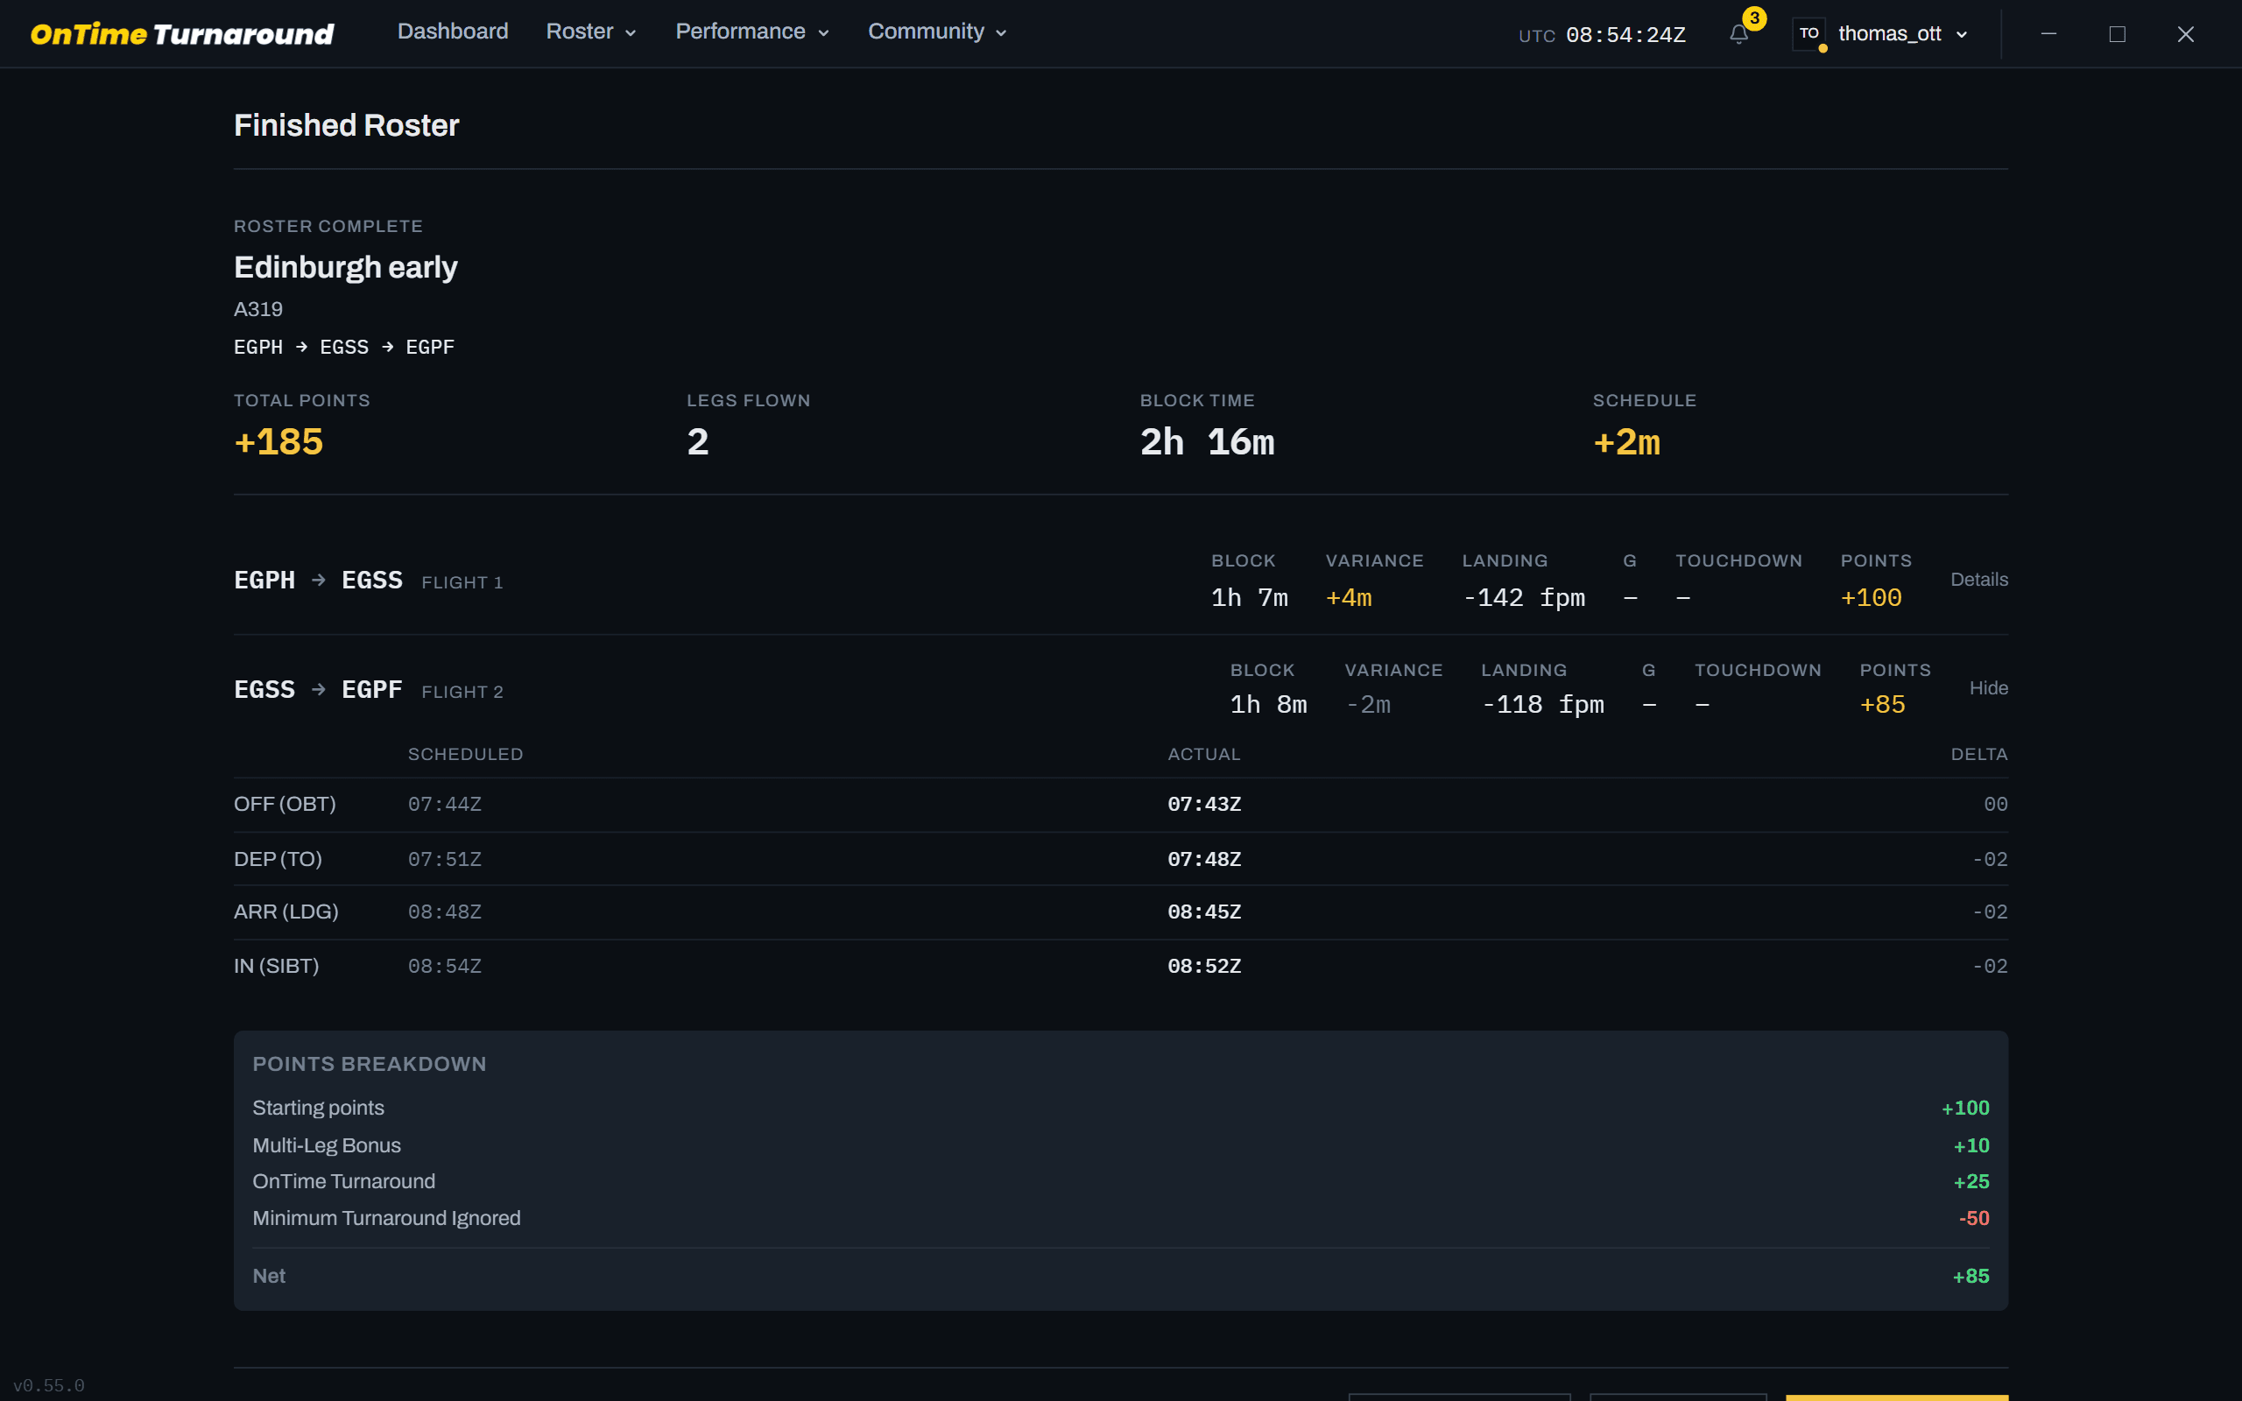Open the Dashboard page
This screenshot has height=1401, width=2242.
click(452, 32)
